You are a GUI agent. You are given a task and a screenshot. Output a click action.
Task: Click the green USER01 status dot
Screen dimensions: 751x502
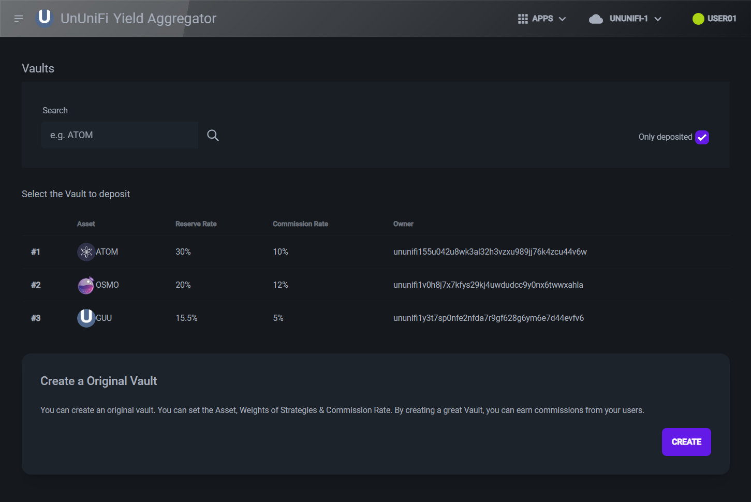[698, 19]
